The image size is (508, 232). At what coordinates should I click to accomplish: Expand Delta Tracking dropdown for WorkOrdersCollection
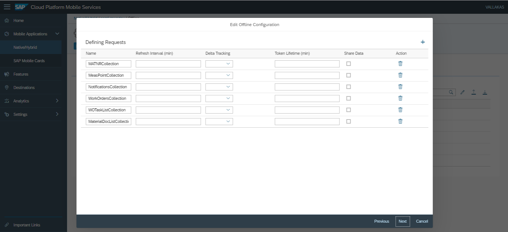(219, 99)
